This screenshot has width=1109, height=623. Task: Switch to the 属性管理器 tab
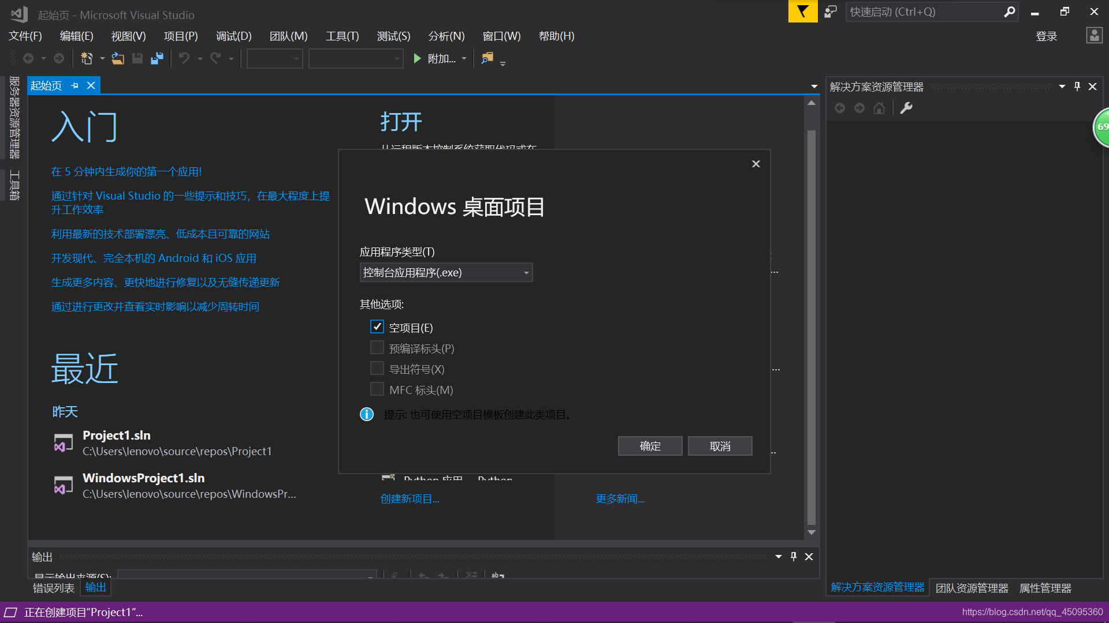click(1045, 588)
